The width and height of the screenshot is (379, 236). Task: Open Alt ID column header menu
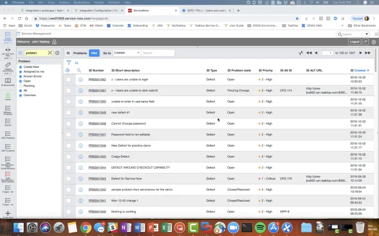(x=282, y=70)
